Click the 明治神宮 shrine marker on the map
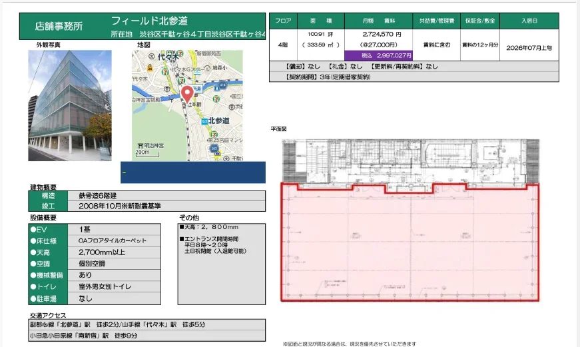This screenshot has width=580, height=347. [150, 145]
